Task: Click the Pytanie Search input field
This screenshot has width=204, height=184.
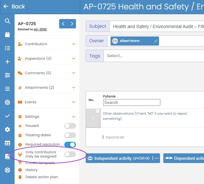Action: (132, 102)
